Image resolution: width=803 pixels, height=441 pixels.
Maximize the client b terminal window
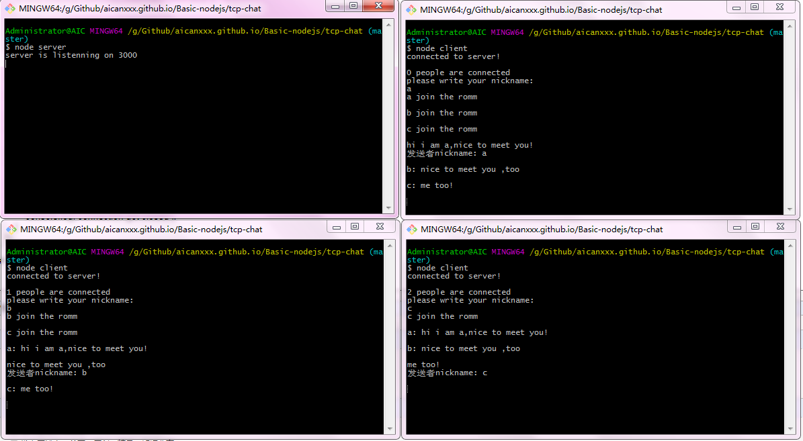(x=354, y=227)
